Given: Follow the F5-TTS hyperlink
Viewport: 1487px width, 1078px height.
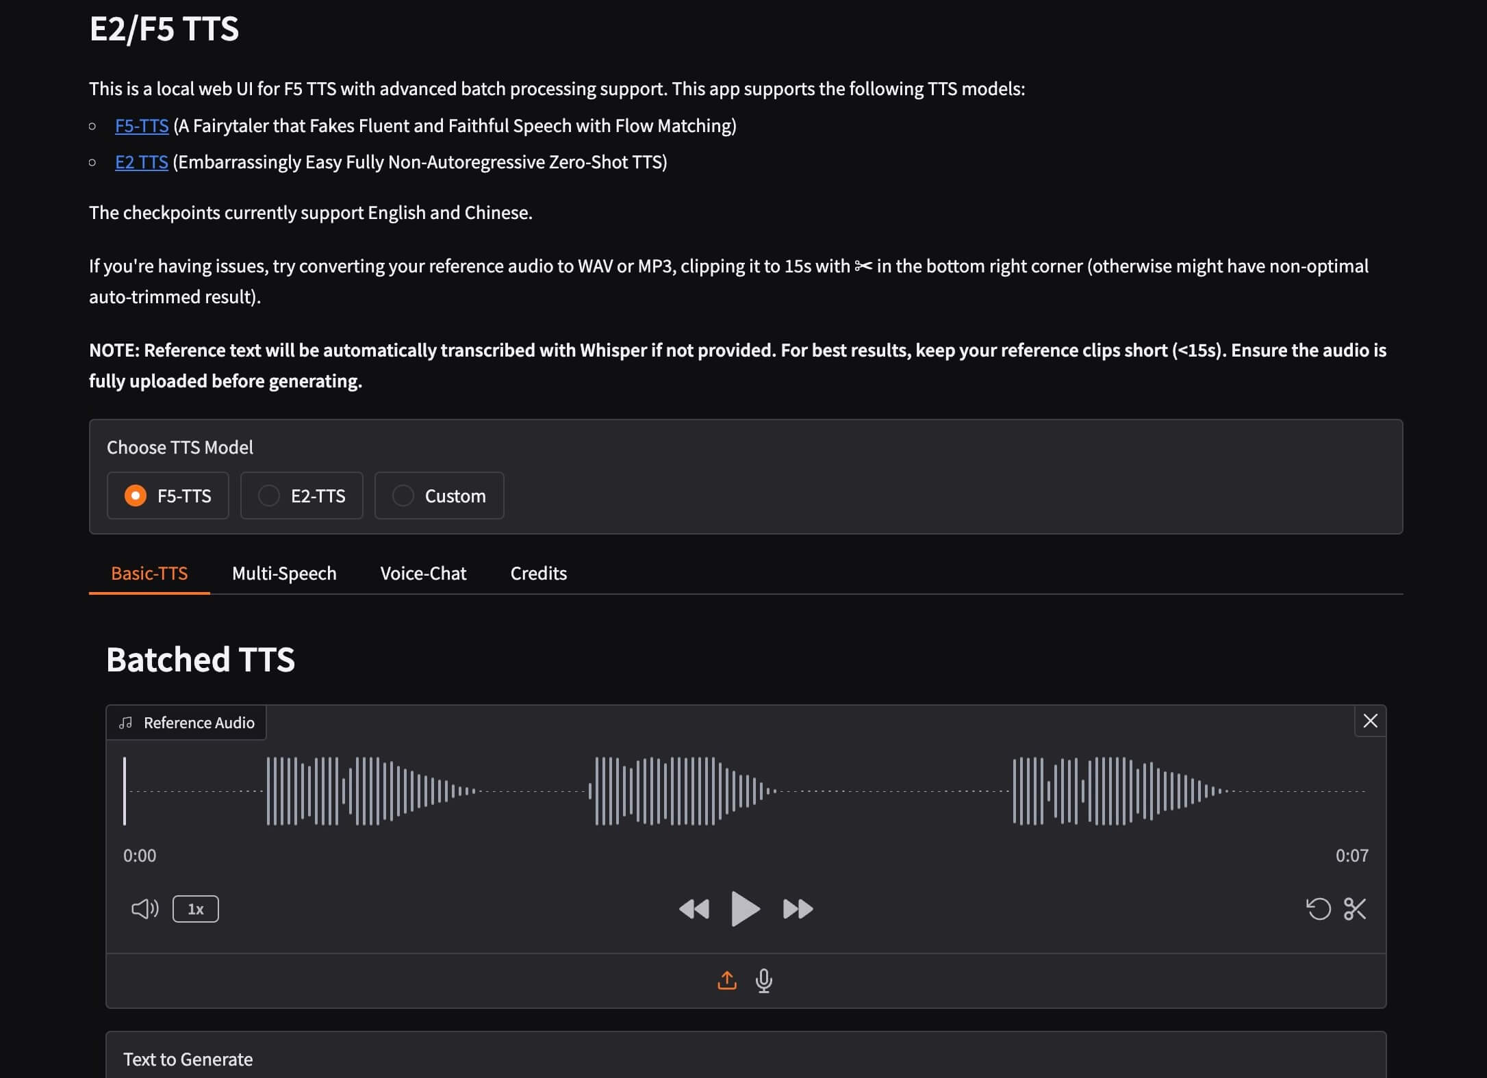Looking at the screenshot, I should point(142,126).
